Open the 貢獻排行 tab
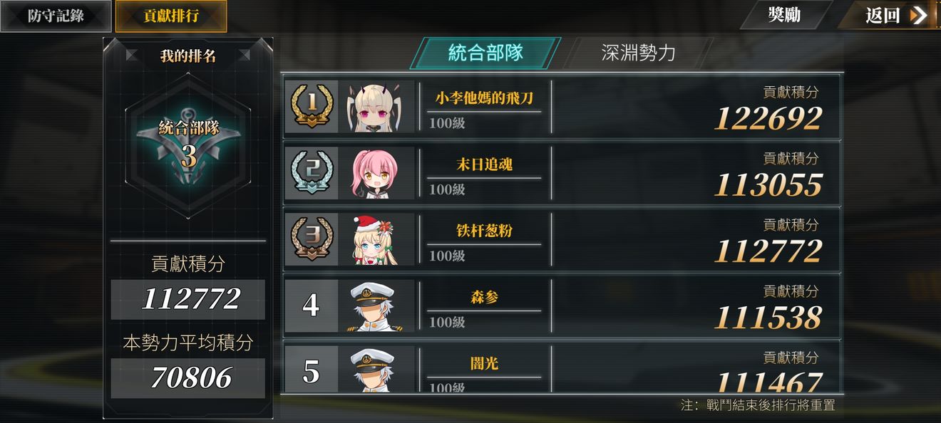This screenshot has height=423, width=941. [x=171, y=16]
